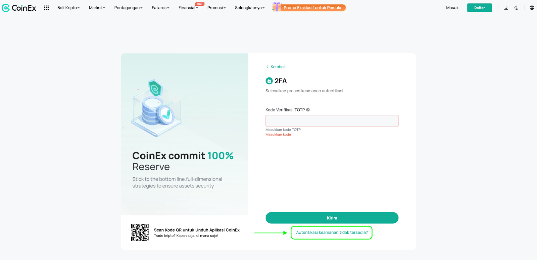Click 'Scan Kode QR untuk Unduh Aplikasi CoinEx'

[197, 230]
